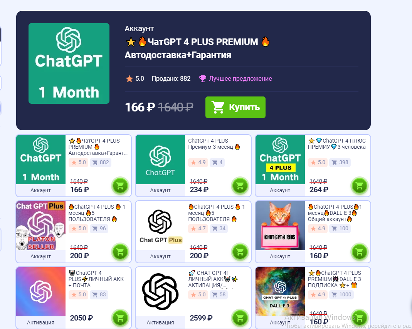Click cart icon for 2050 ₽ activation offer
412x329 pixels.
[120, 318]
